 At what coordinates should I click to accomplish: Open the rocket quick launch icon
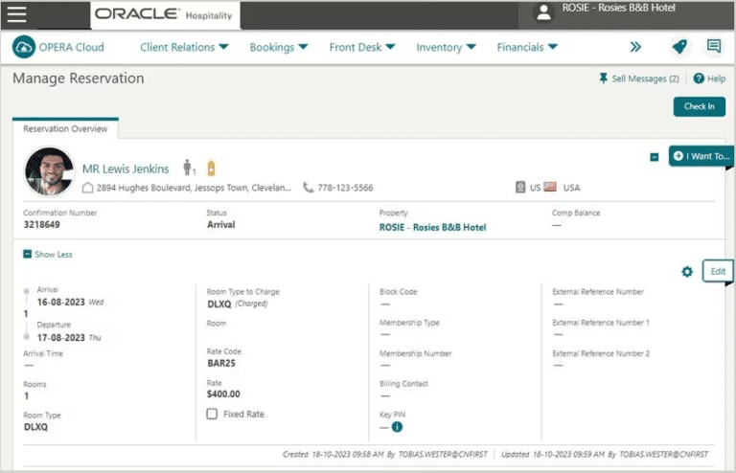[x=679, y=46]
